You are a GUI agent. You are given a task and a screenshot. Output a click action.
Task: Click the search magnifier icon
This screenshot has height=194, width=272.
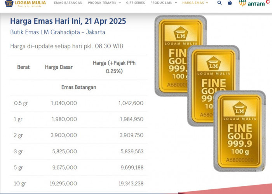pos(220,3)
